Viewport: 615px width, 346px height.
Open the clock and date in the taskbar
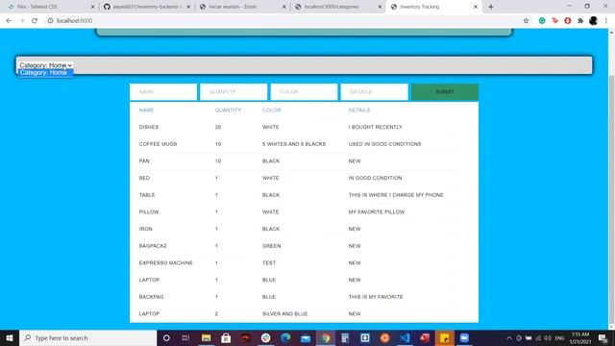(580, 337)
